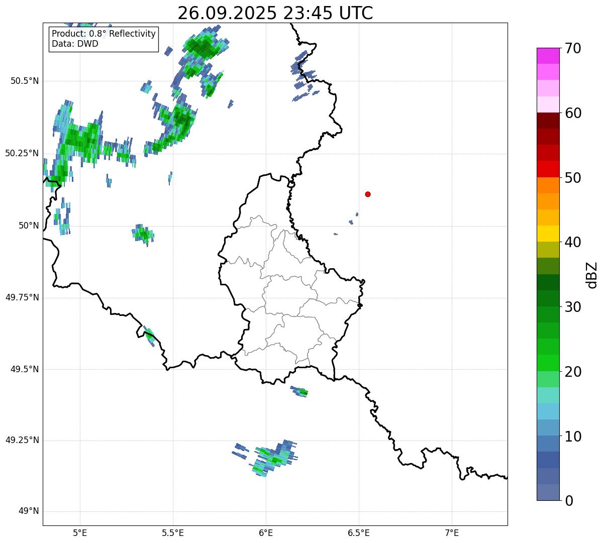Select the bright red swatch above 50 dBZ
Screen dimensions: 604x543
[547, 169]
